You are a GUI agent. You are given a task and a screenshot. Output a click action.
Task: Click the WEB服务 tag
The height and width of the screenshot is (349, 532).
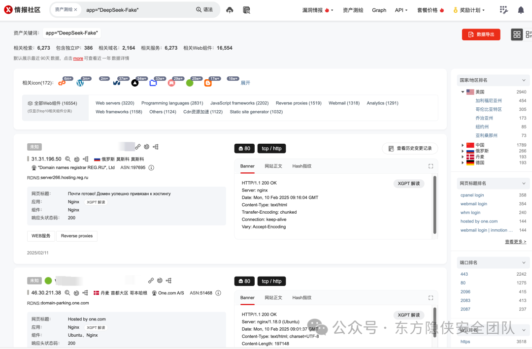coord(41,236)
